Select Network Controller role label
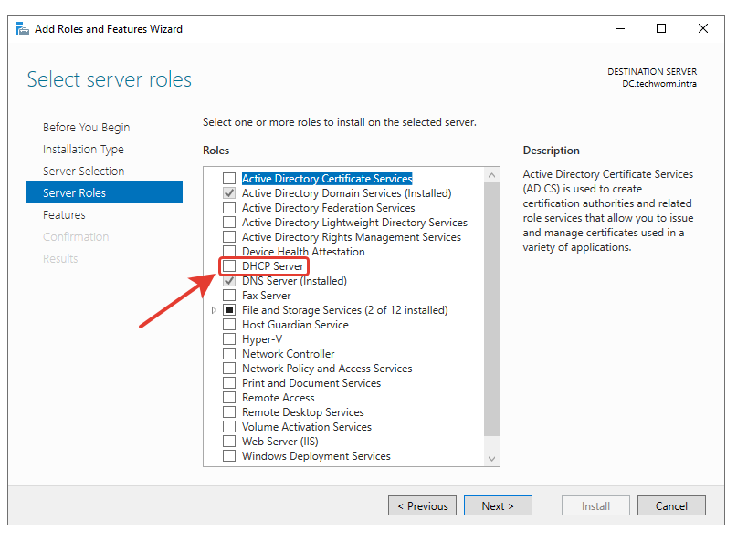737x541 pixels. point(288,354)
